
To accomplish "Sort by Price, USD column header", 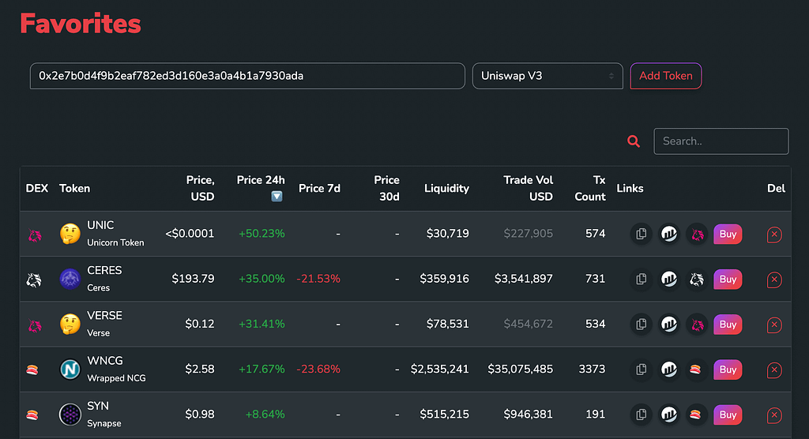I will coord(200,188).
